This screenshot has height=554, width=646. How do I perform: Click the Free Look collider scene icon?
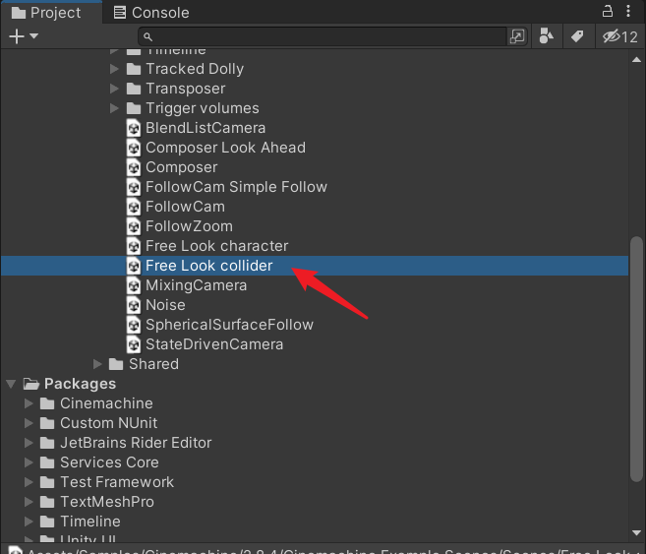[x=134, y=266]
